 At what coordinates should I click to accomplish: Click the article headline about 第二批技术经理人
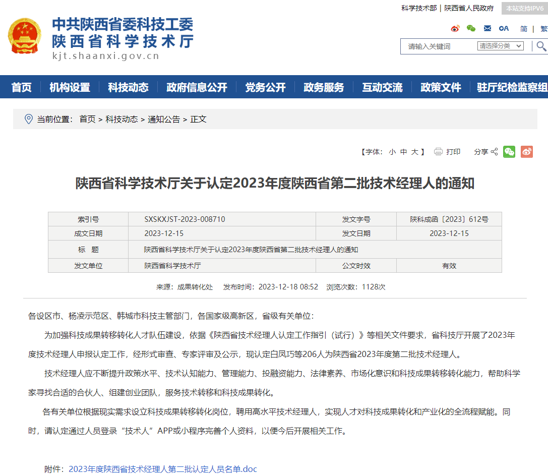point(275,183)
